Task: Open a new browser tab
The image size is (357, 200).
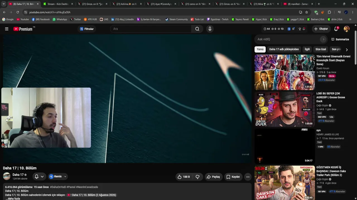Action: point(319,4)
